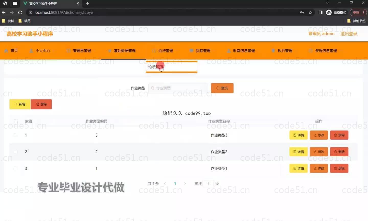Click the 作业类型2 name cell

[219, 152]
